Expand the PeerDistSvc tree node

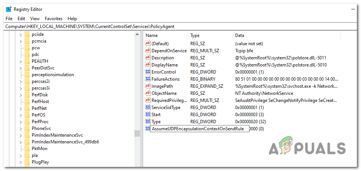pos(20,68)
